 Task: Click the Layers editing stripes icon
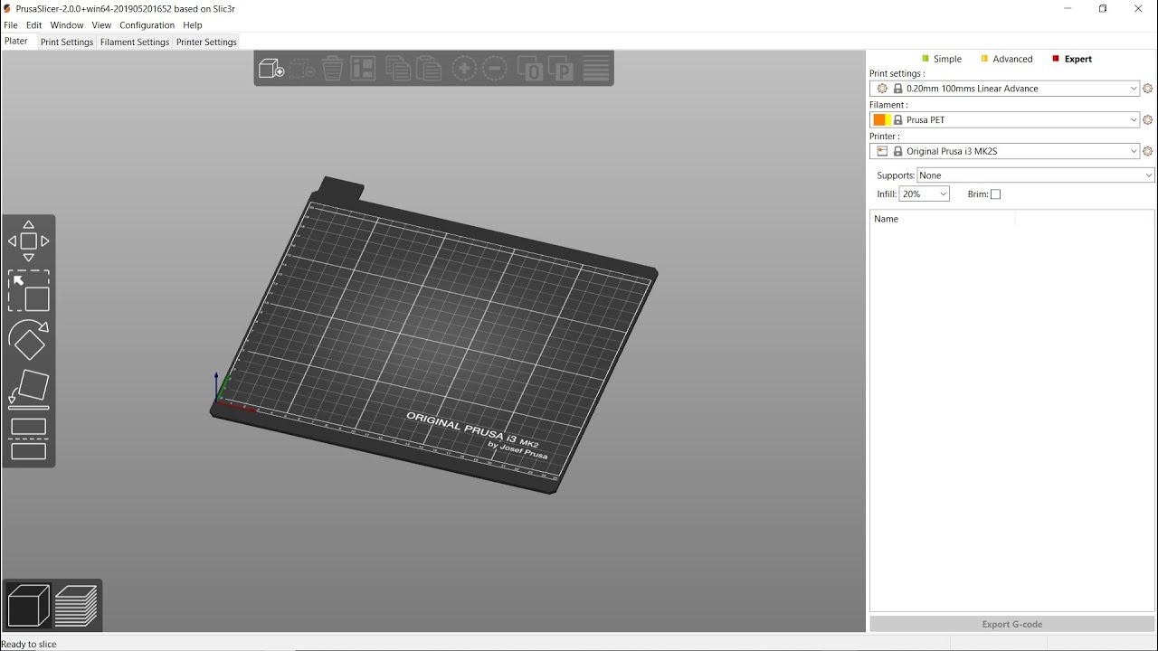(x=596, y=69)
